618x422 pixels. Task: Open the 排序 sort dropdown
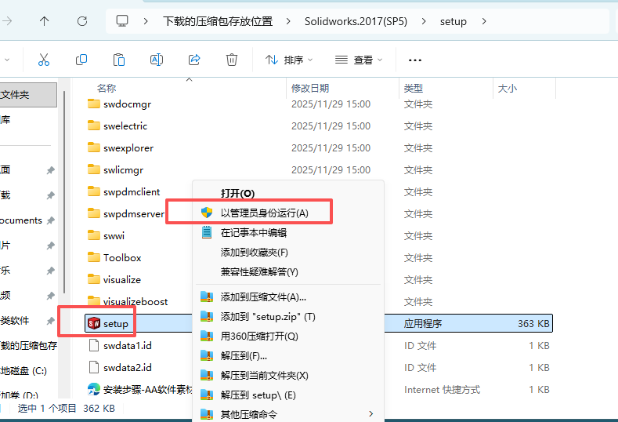tap(289, 60)
